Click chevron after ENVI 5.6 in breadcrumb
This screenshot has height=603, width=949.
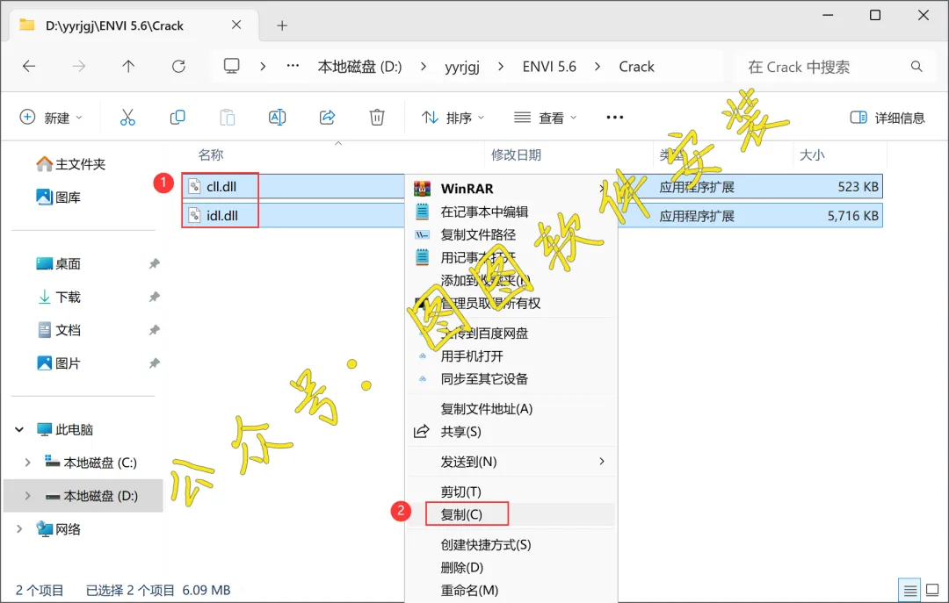coord(598,67)
